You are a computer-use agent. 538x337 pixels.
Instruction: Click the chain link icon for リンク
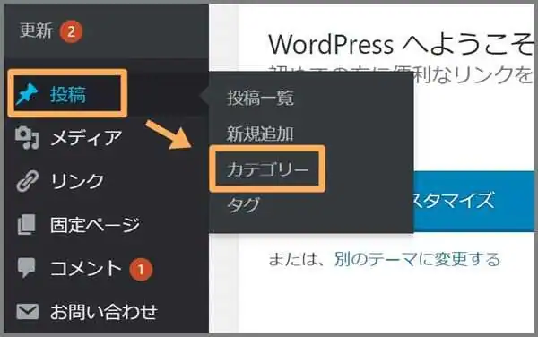[27, 181]
